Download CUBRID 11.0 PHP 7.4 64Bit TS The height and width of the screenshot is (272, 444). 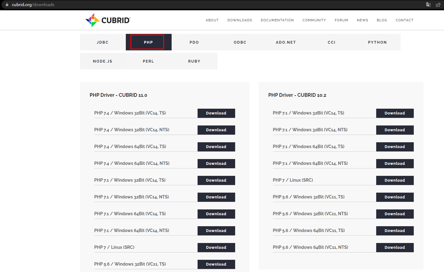pyautogui.click(x=216, y=147)
